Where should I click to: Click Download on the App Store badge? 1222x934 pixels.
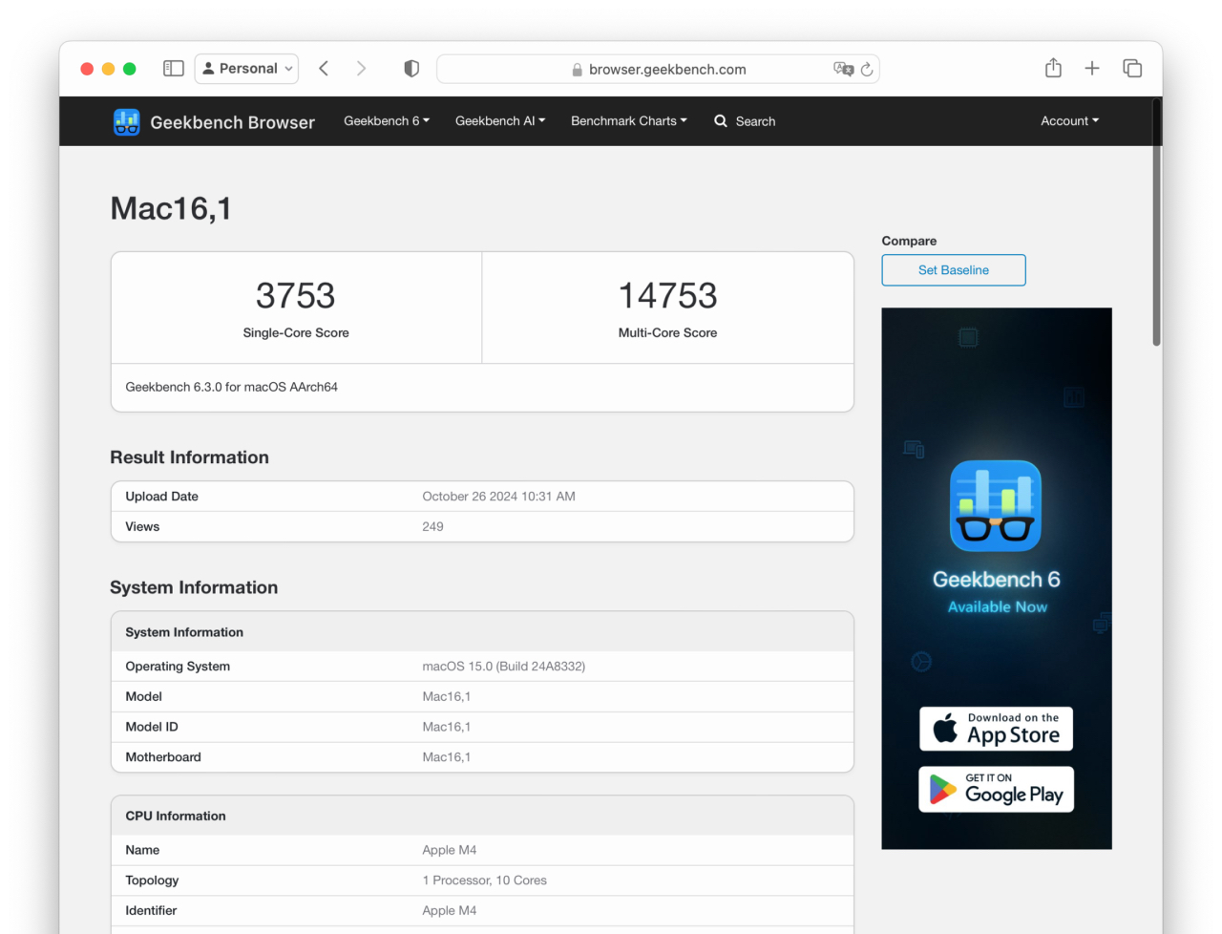tap(997, 729)
